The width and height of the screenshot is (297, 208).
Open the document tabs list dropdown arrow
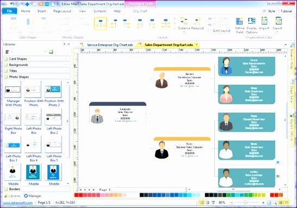(286, 45)
